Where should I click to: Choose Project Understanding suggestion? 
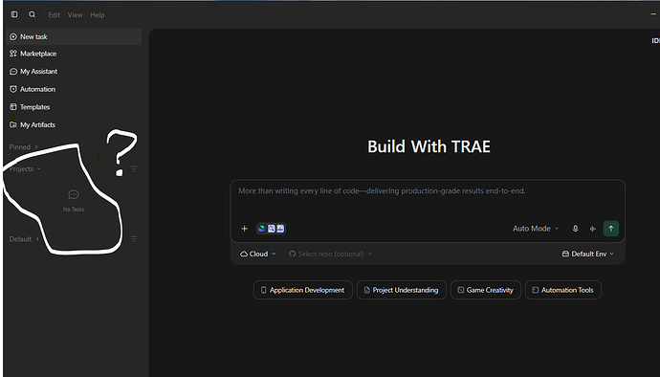[402, 290]
